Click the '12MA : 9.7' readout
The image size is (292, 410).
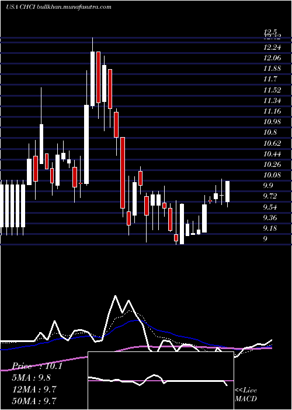tap(34, 389)
